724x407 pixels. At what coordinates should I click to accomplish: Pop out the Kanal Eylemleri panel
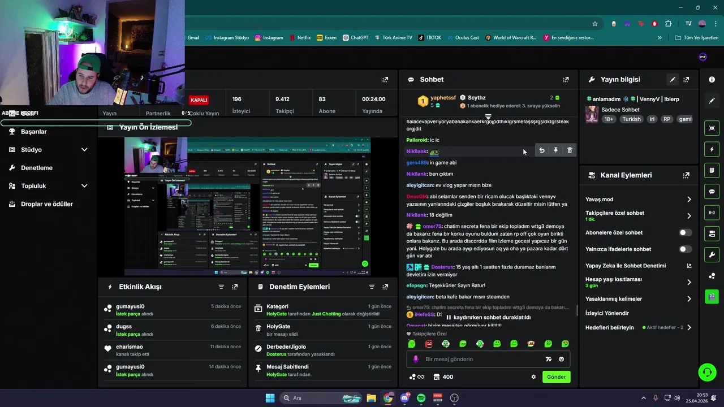[686, 175]
